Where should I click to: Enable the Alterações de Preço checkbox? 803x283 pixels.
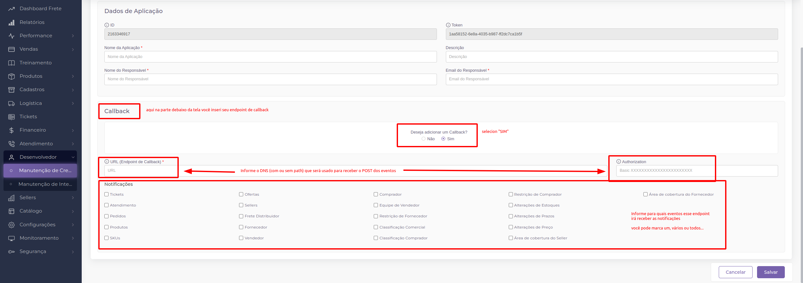tap(511, 227)
